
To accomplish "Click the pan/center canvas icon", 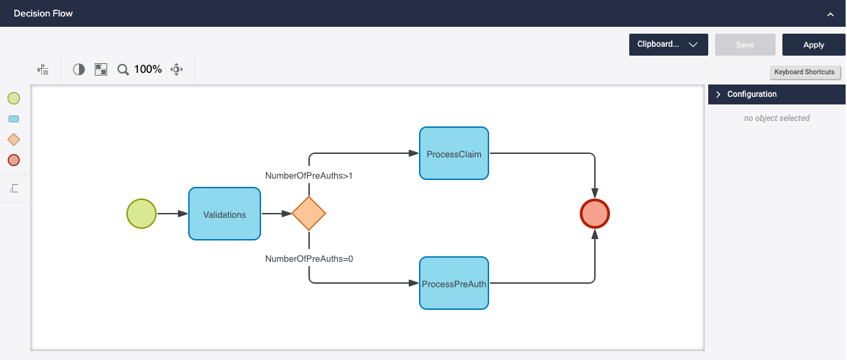I will [x=177, y=69].
